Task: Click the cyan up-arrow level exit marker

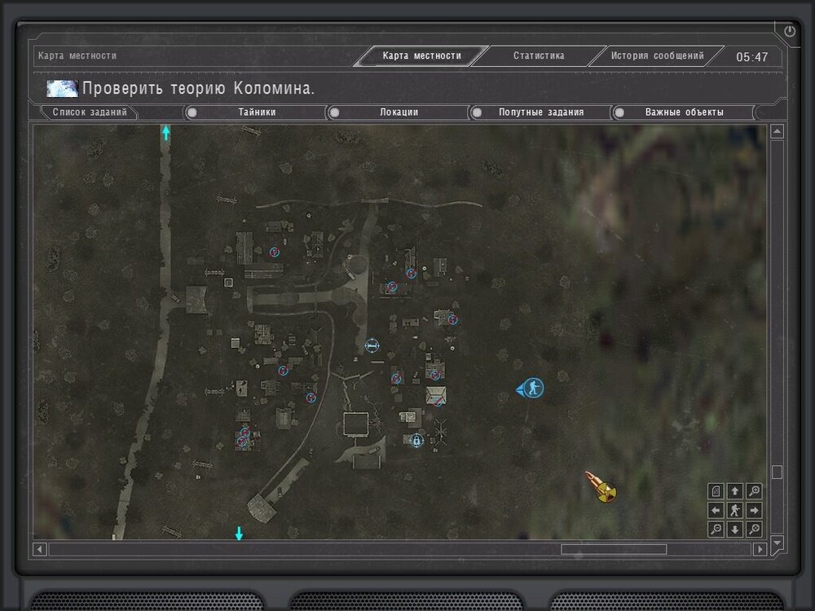Action: tap(165, 133)
